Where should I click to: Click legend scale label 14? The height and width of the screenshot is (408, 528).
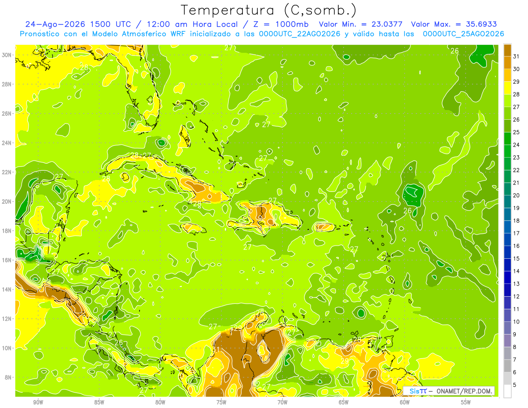[x=517, y=271]
